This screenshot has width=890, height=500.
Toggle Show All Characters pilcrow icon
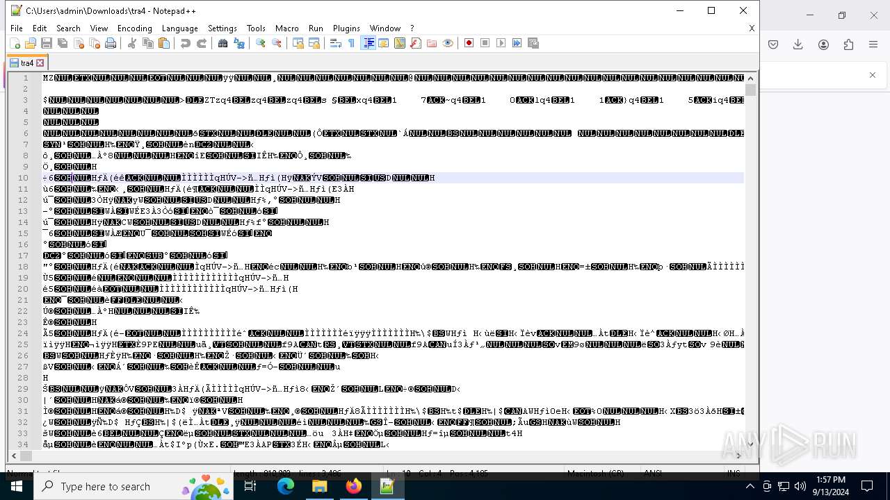pyautogui.click(x=352, y=43)
